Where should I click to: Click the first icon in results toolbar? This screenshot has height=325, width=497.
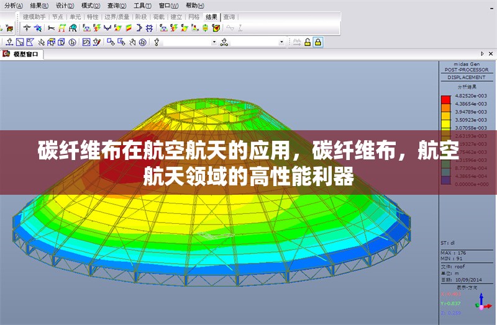pos(27,28)
